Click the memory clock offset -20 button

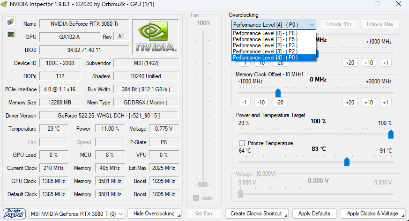pos(280,103)
